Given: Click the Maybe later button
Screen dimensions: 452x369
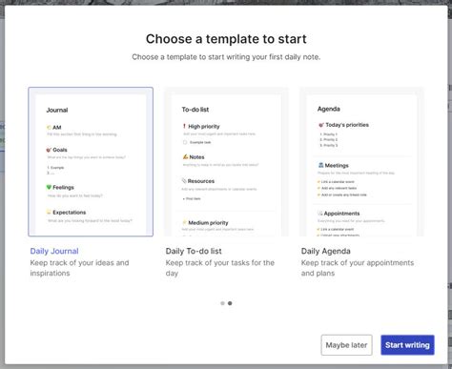Looking at the screenshot, I should [346, 345].
